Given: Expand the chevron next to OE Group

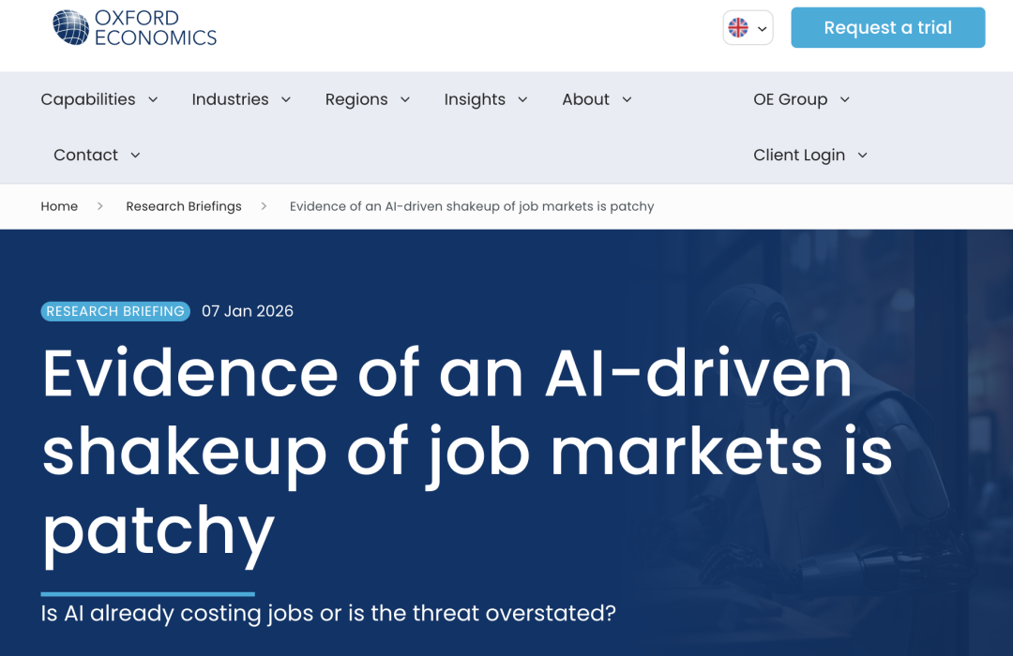Looking at the screenshot, I should [x=844, y=99].
